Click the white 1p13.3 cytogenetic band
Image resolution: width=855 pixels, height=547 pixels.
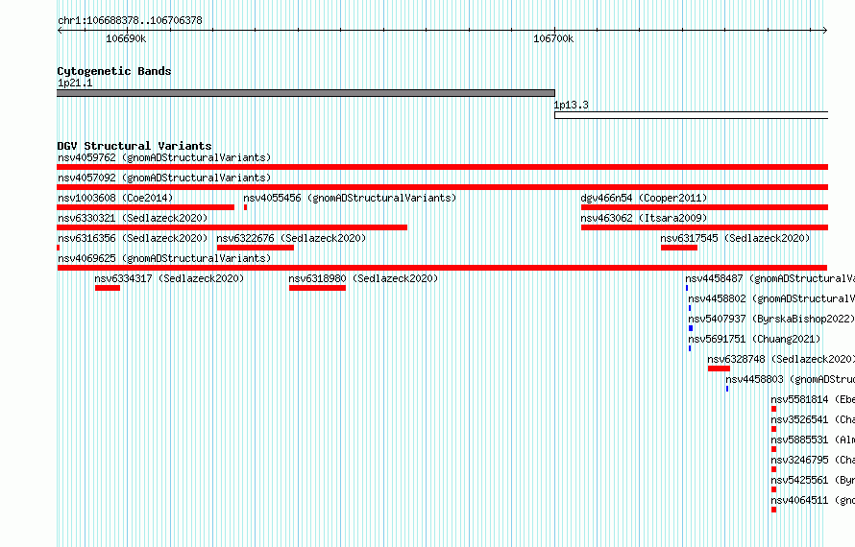[x=691, y=115]
